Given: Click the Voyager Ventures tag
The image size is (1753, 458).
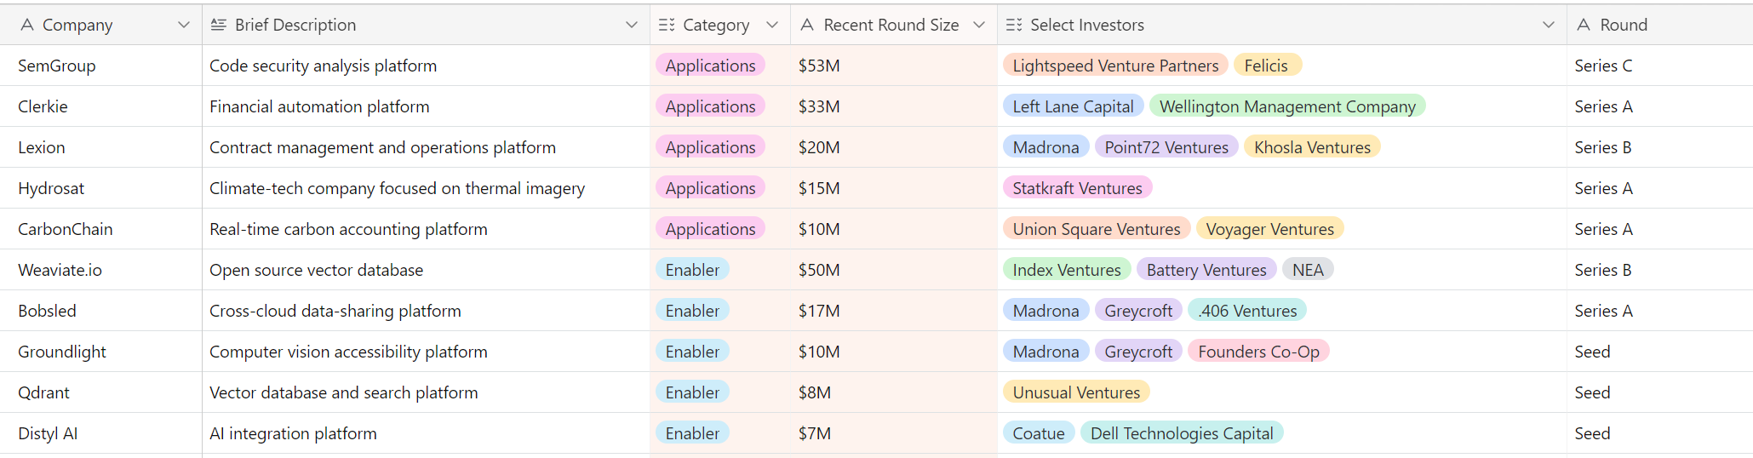Looking at the screenshot, I should [x=1270, y=229].
